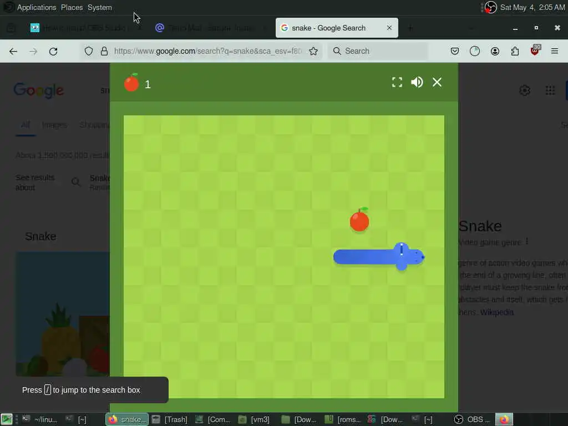Open the Extensions puzzle icon
Screen dimensions: 568x426
pyautogui.click(x=515, y=51)
